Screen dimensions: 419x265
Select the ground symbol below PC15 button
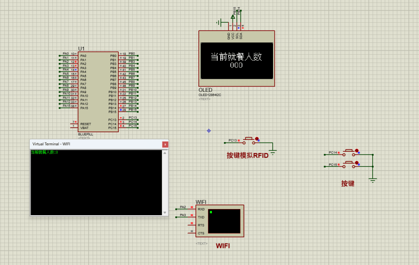pos(373,180)
